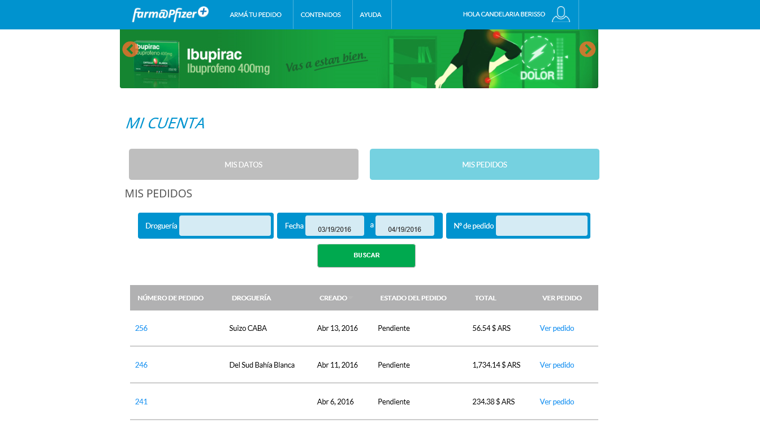
Task: Click the farm@Pfizer logo
Action: [x=170, y=14]
